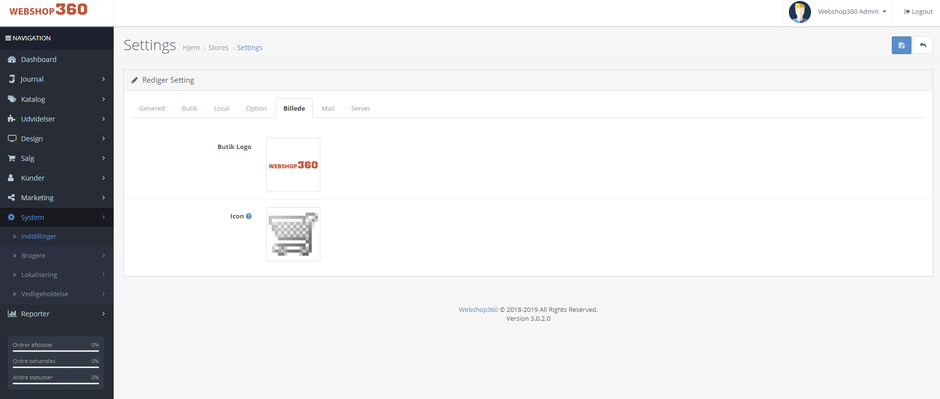Image resolution: width=940 pixels, height=399 pixels.
Task: Expand the Journal menu chevron
Action: click(x=103, y=79)
